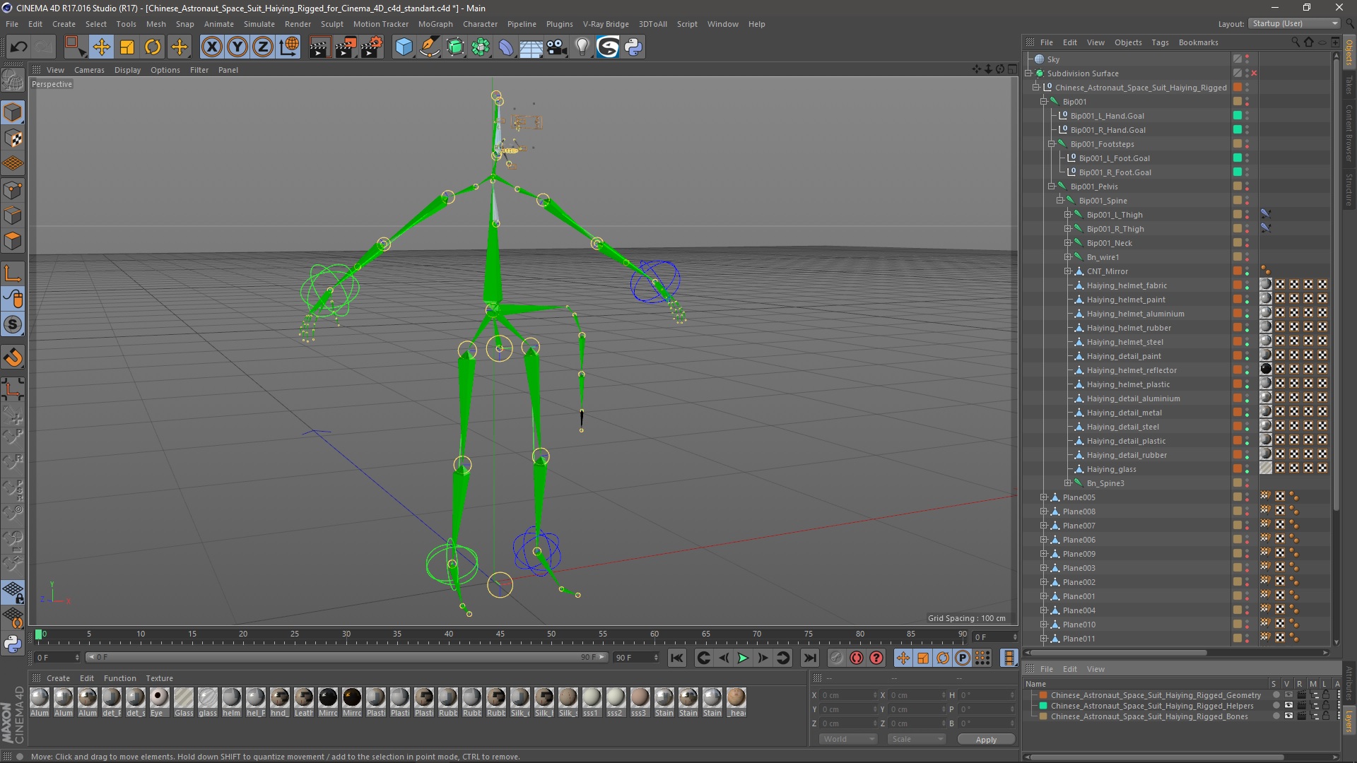Image resolution: width=1357 pixels, height=763 pixels.
Task: Click the Python icon in toolbar
Action: [633, 47]
